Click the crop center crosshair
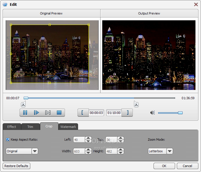This screenshot has width=201, height=172. 50,54
